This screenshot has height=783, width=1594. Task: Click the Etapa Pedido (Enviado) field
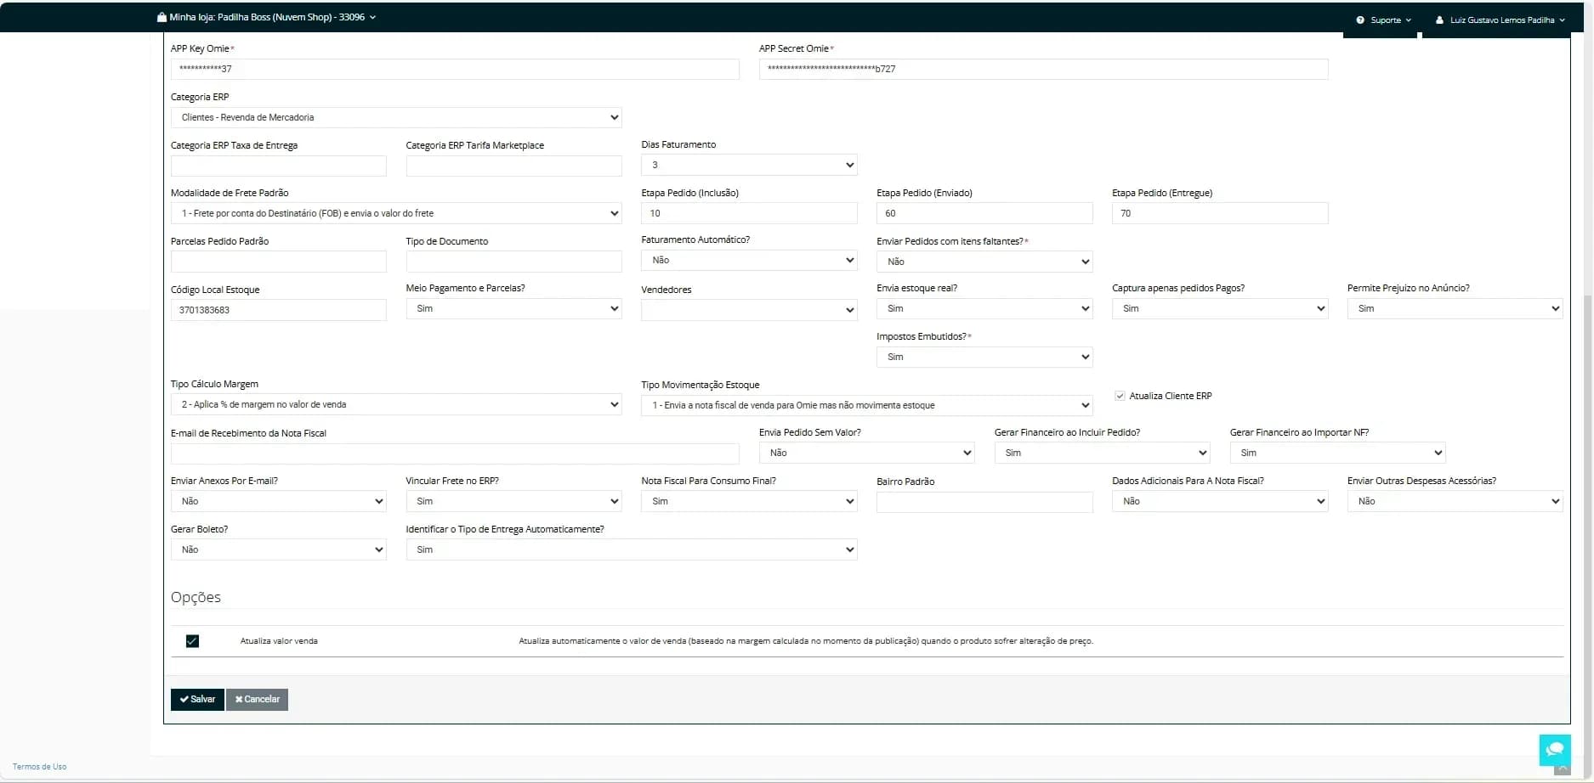[x=984, y=213]
